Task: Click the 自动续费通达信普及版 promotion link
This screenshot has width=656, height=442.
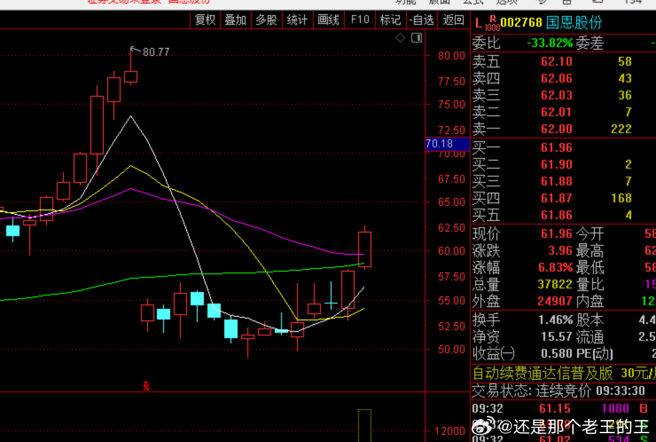Action: pos(564,372)
